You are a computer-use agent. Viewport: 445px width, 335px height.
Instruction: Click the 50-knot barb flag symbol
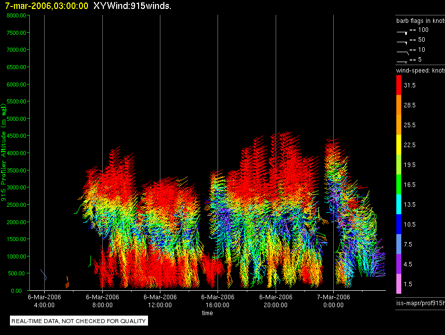pos(402,43)
